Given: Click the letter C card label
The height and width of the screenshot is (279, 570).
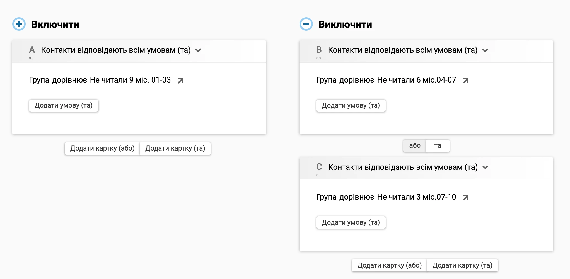Looking at the screenshot, I should tap(319, 167).
